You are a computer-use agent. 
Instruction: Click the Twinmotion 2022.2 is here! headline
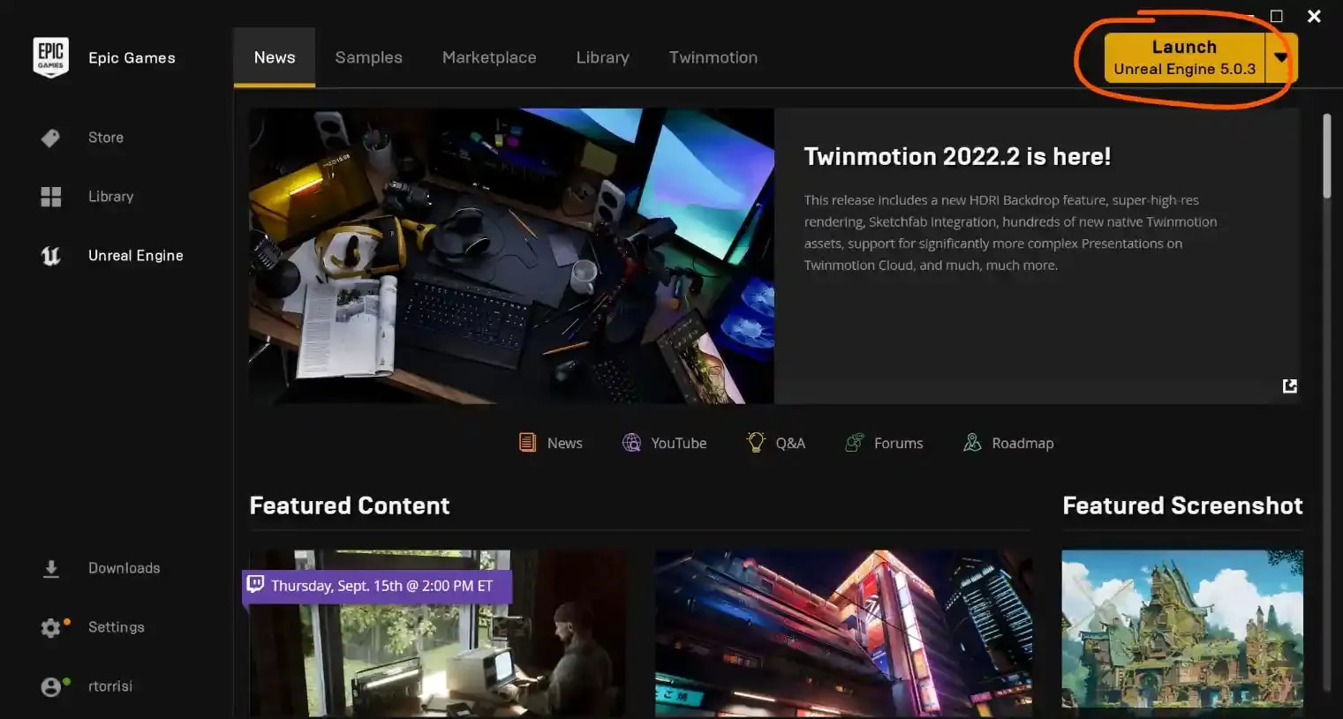click(957, 156)
